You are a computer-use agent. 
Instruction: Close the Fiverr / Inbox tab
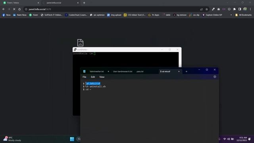(38, 3)
